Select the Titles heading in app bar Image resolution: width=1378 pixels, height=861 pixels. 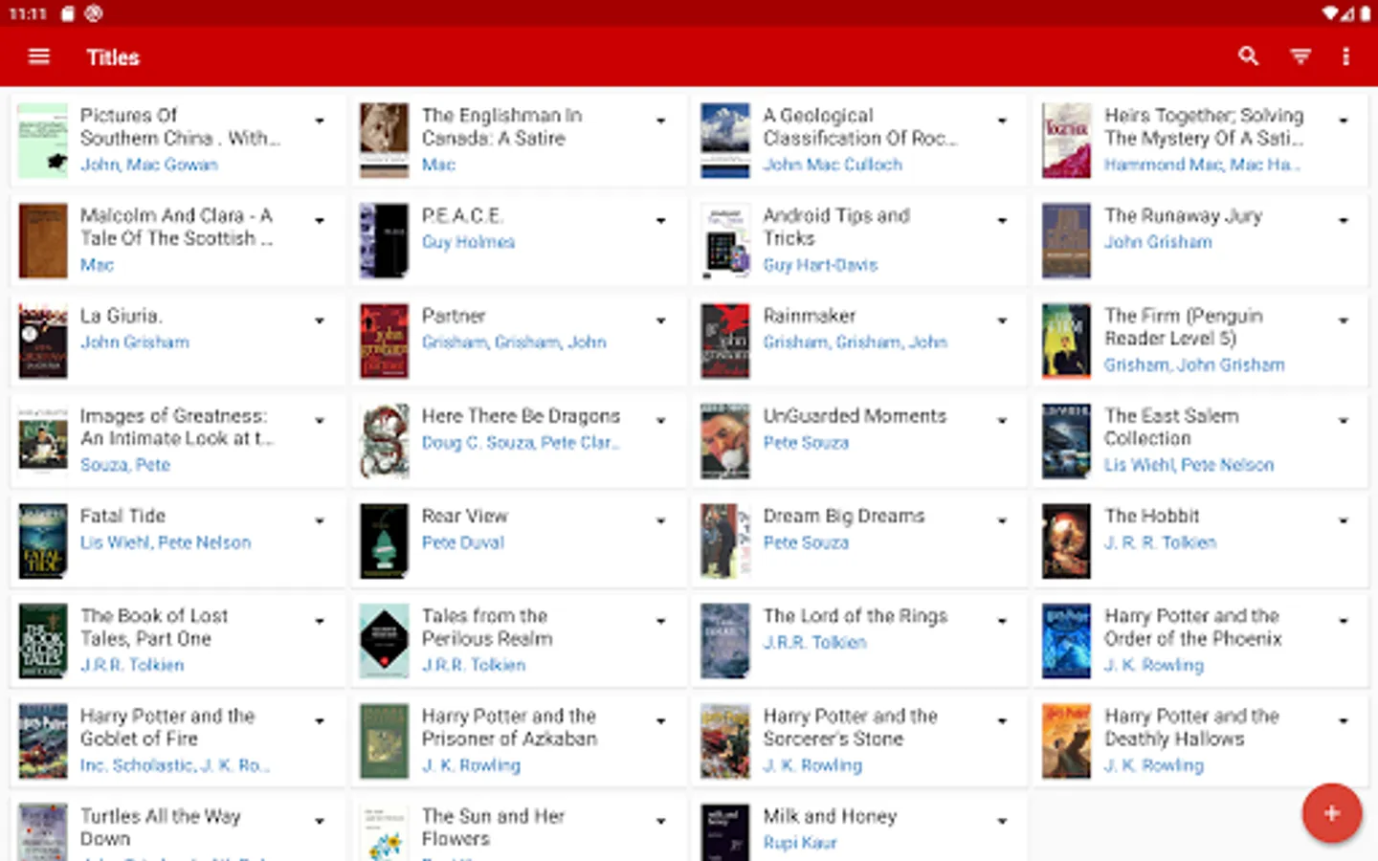(x=113, y=57)
